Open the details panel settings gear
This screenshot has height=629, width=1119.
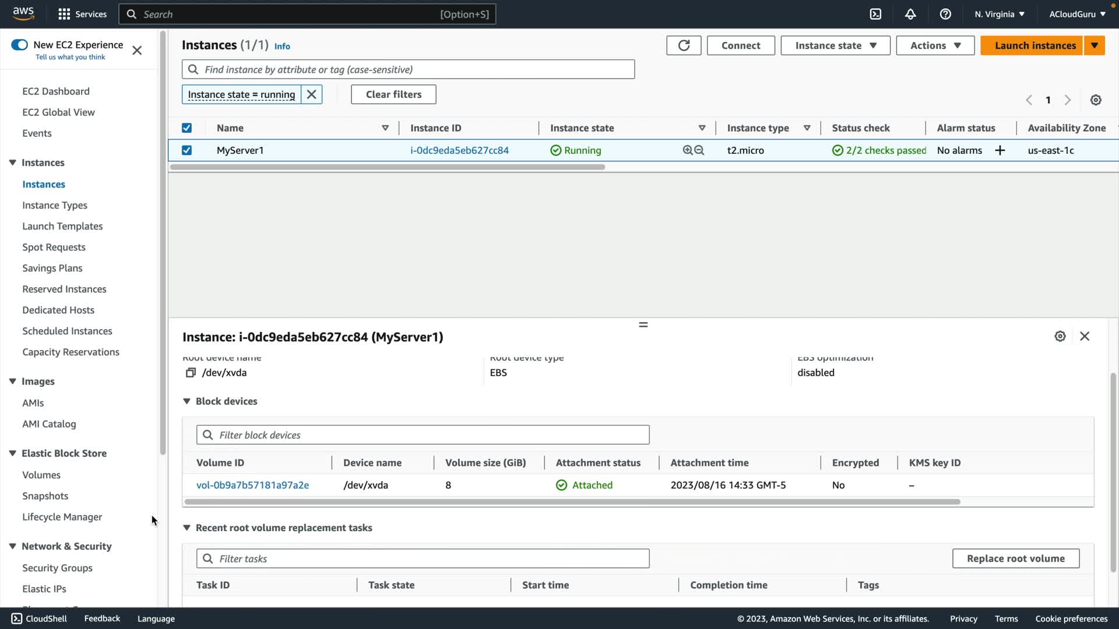point(1060,337)
